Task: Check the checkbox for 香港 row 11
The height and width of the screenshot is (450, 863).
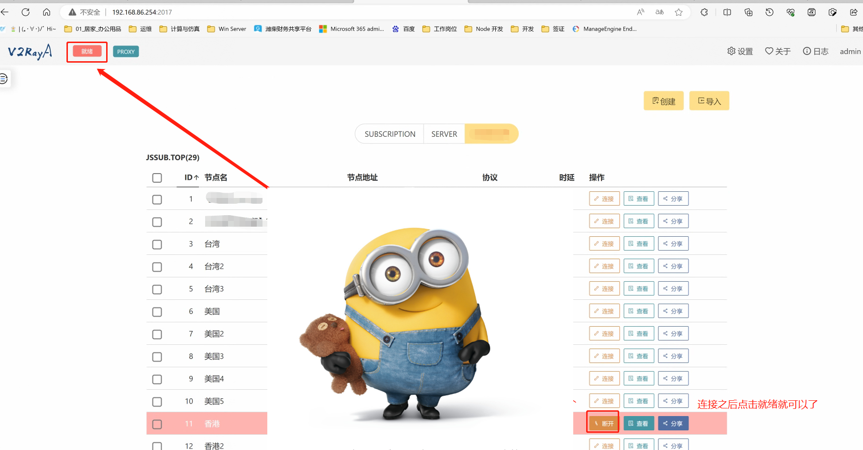Action: [x=157, y=424]
